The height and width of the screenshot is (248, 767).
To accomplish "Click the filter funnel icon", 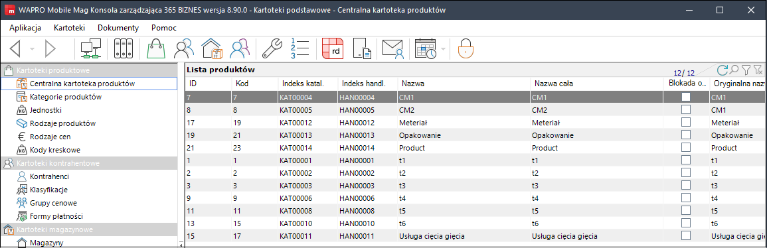I will [x=746, y=70].
